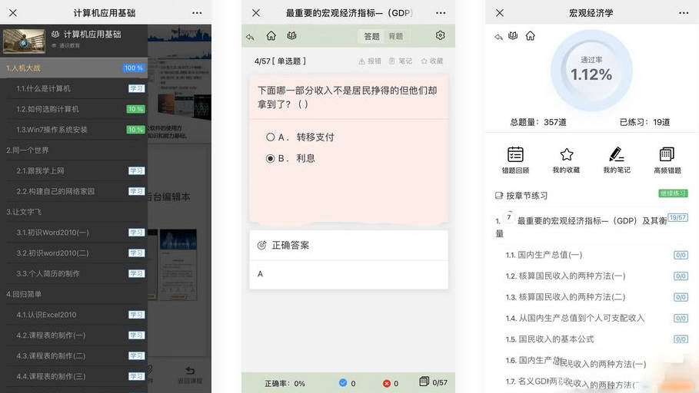The width and height of the screenshot is (699, 393).
Task: Open the book icon in quiz toolbar
Action: pos(292,35)
